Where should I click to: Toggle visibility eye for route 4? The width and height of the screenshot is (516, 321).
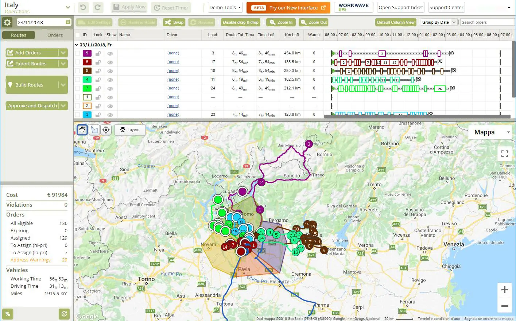[110, 80]
